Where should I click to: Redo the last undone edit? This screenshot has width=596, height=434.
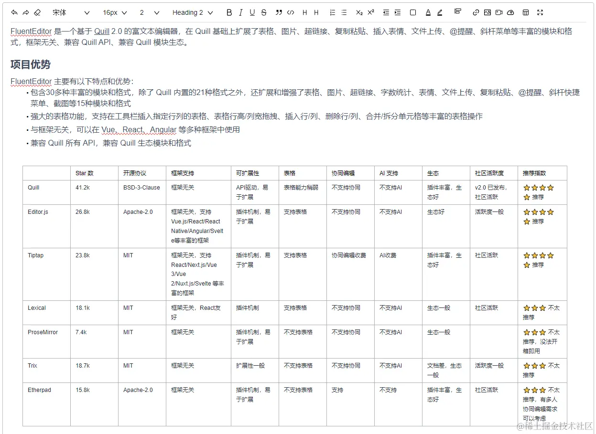coord(26,12)
